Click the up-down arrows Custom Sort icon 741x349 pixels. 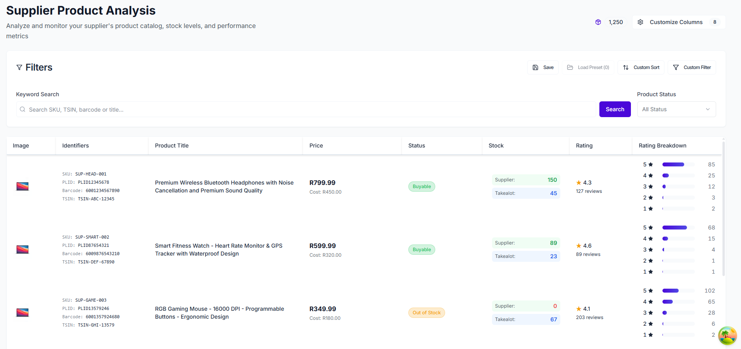[x=626, y=67]
